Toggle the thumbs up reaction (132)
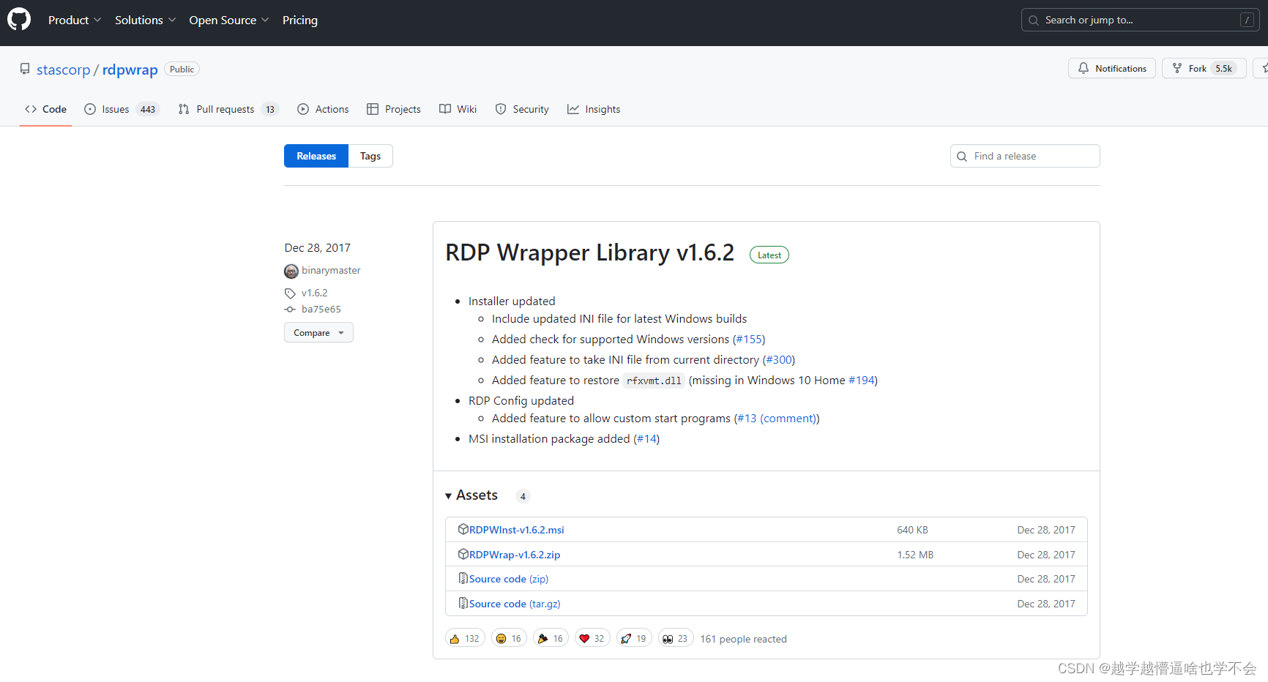The width and height of the screenshot is (1268, 682). [x=465, y=639]
